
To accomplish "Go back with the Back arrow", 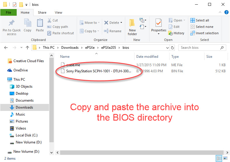I will click(6, 48).
